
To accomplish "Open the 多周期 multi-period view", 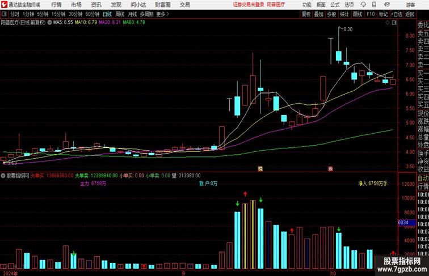I will 146,14.
